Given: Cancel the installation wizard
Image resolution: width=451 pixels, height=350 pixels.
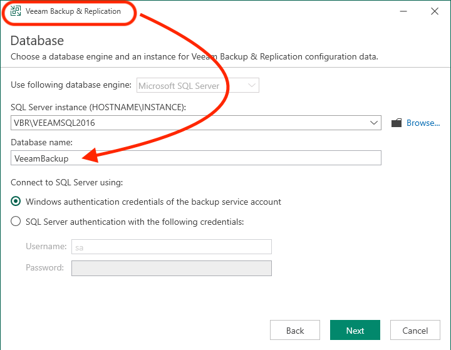Looking at the screenshot, I should tap(415, 330).
